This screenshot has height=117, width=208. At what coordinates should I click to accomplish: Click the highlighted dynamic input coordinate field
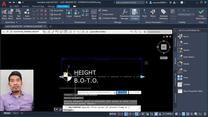[x=122, y=92]
